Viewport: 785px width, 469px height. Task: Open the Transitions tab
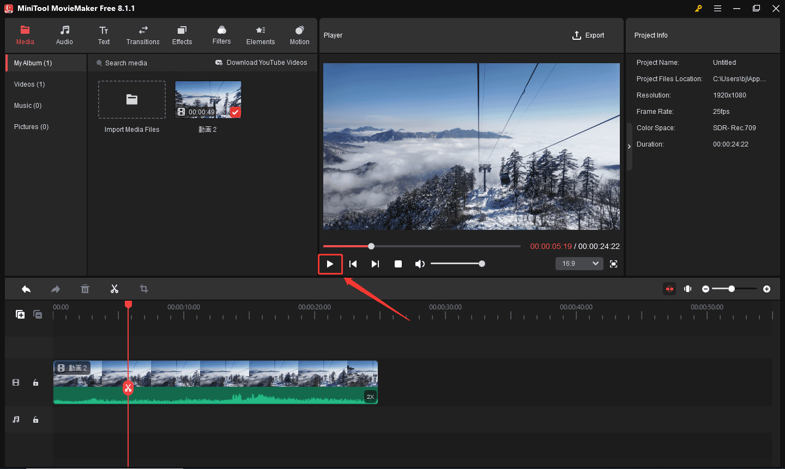pos(143,35)
